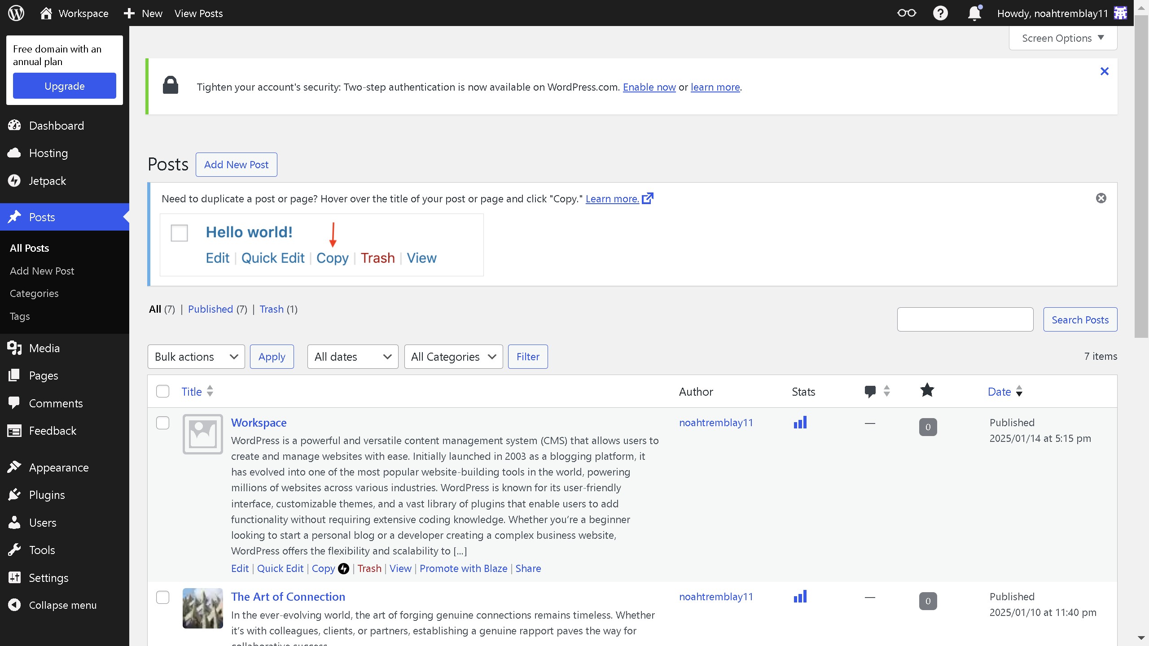This screenshot has width=1149, height=646.
Task: Check the Workspace post checkbox
Action: pos(162,423)
